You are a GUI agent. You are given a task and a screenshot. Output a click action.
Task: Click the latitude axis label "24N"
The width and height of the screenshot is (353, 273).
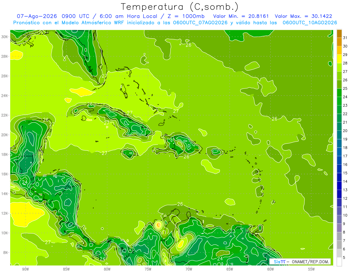coord(5,96)
